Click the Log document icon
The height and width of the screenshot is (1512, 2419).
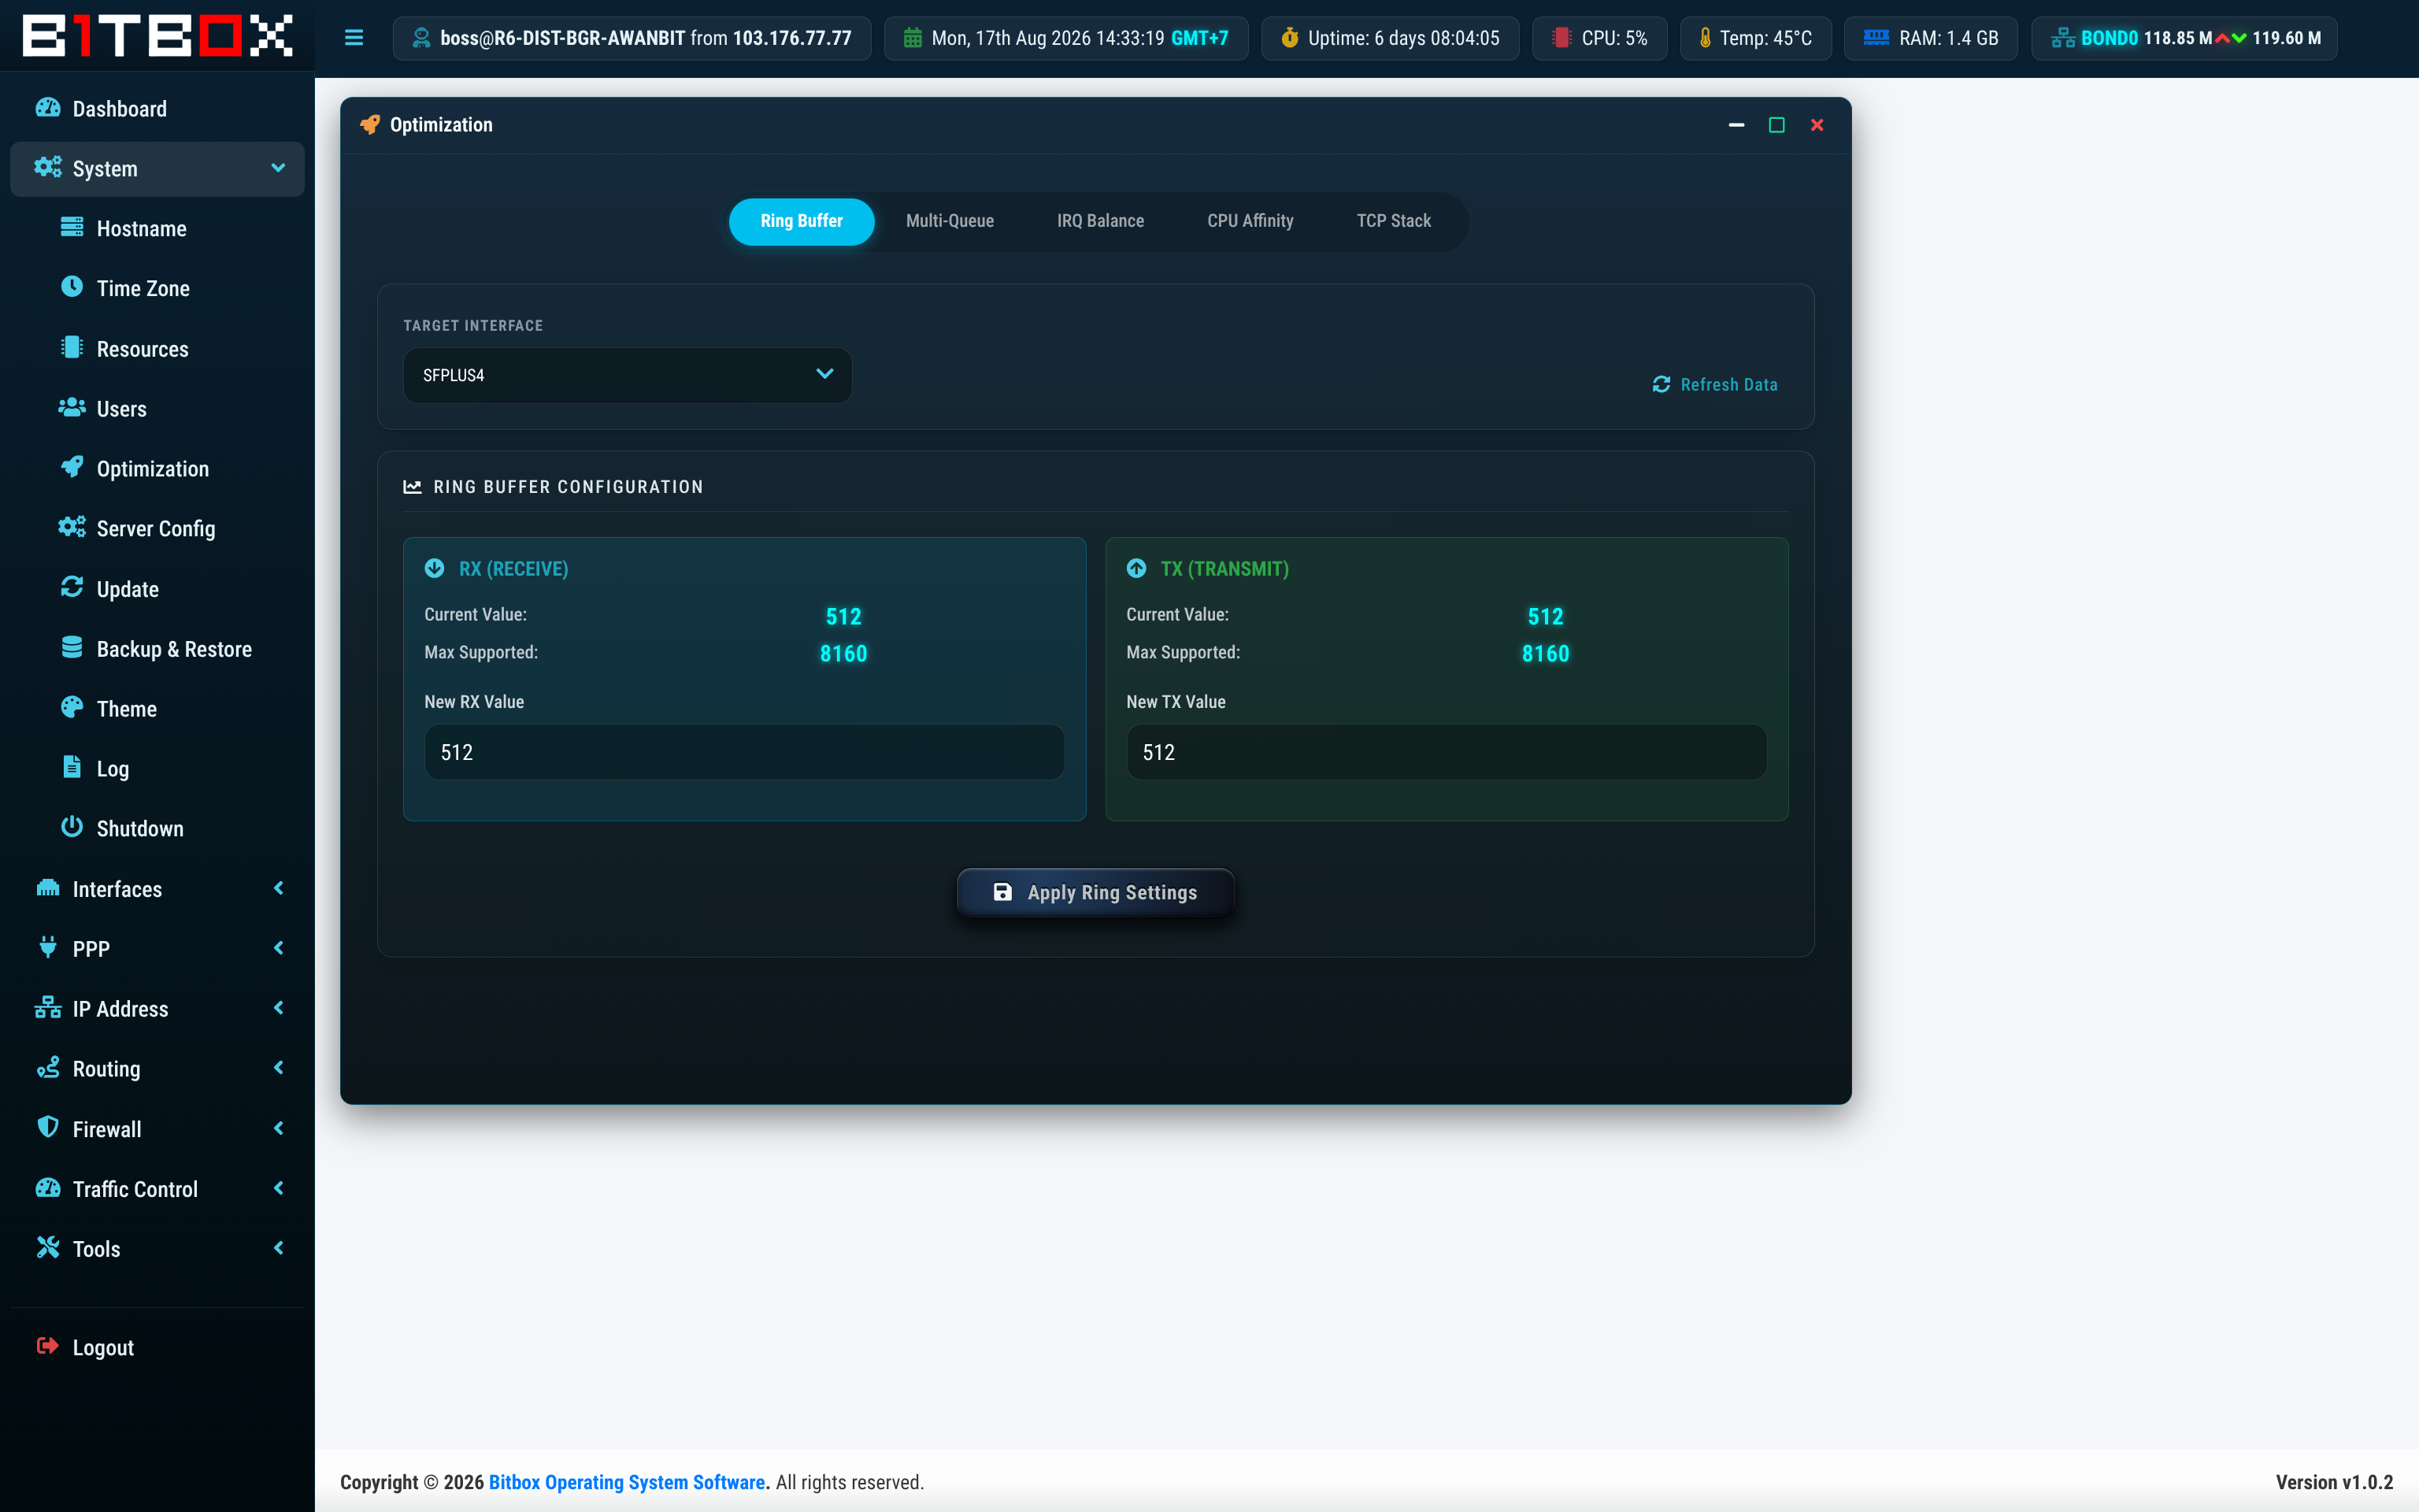72,767
